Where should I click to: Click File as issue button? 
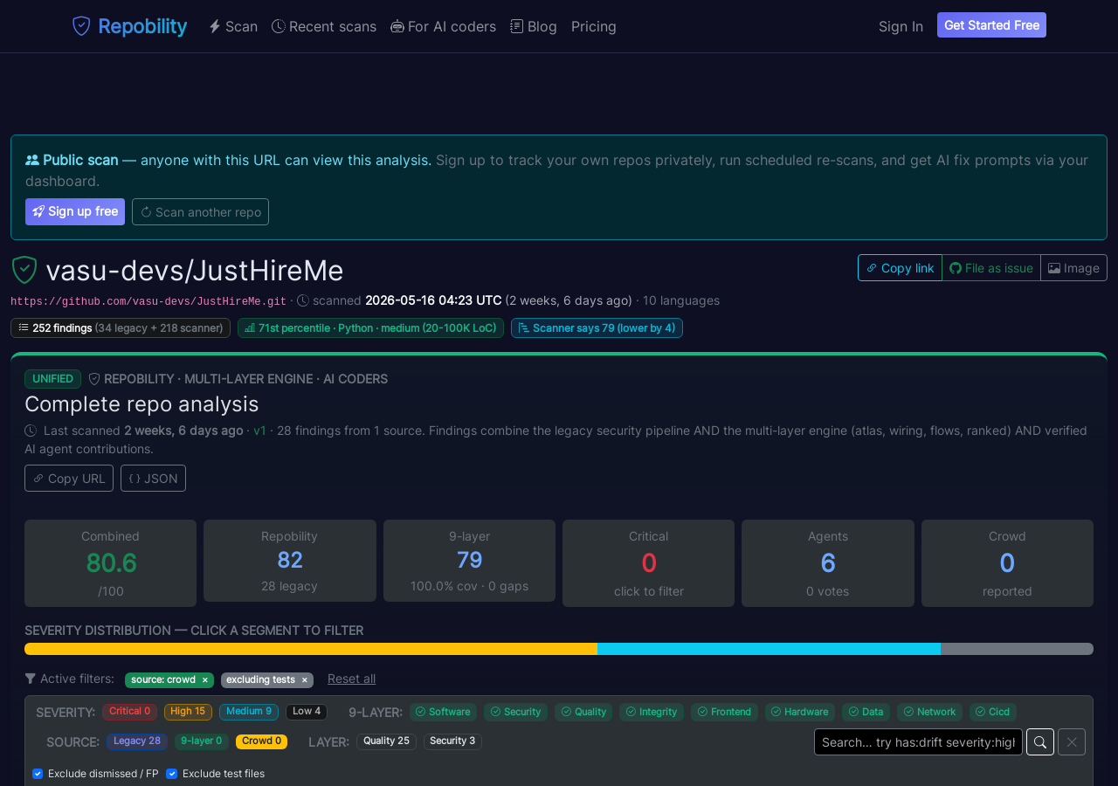tap(991, 268)
